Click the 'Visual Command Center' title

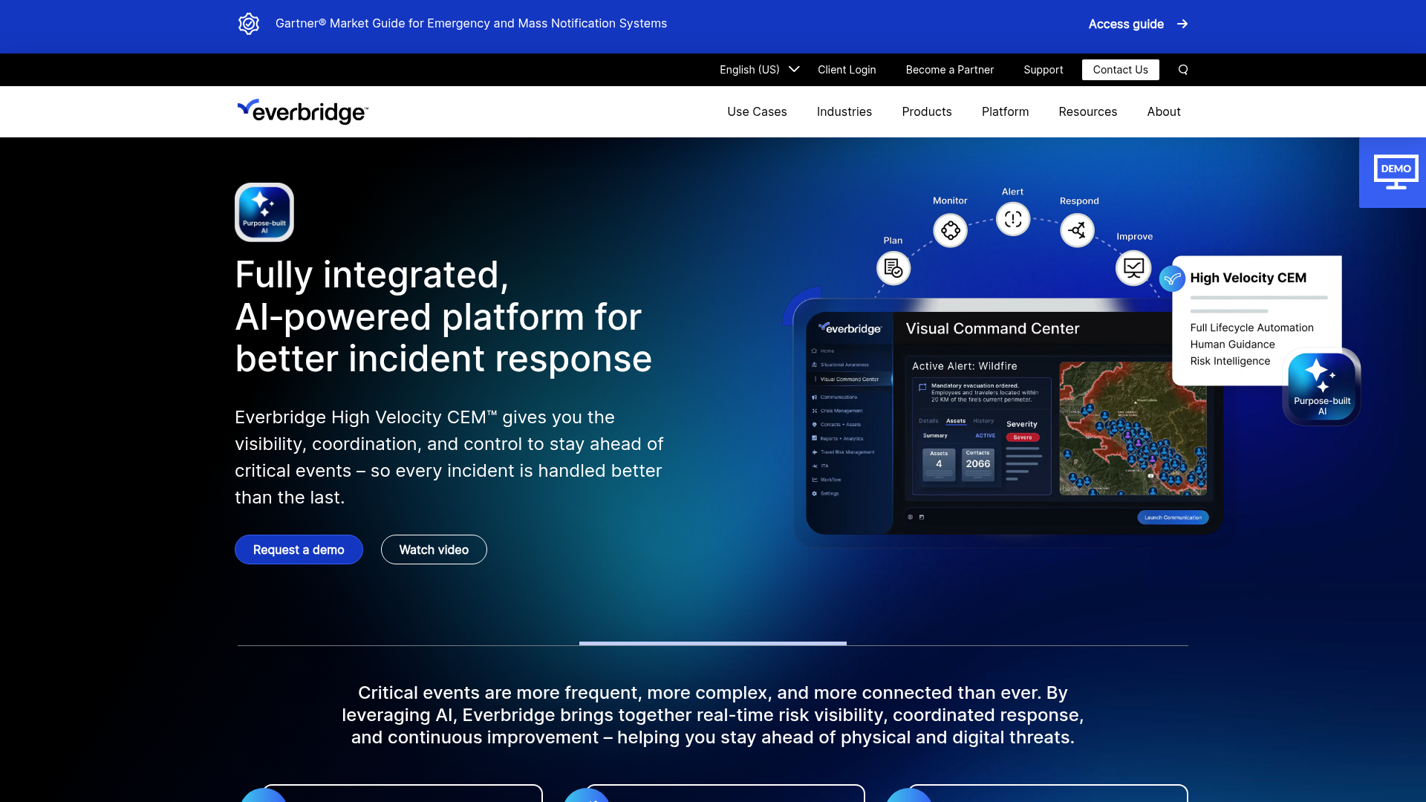(992, 328)
